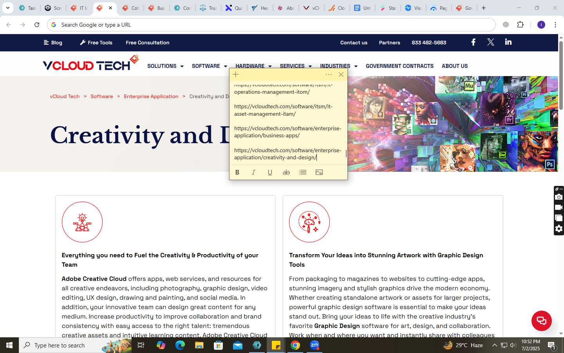Open Chrome three-dot menu

pyautogui.click(x=555, y=25)
